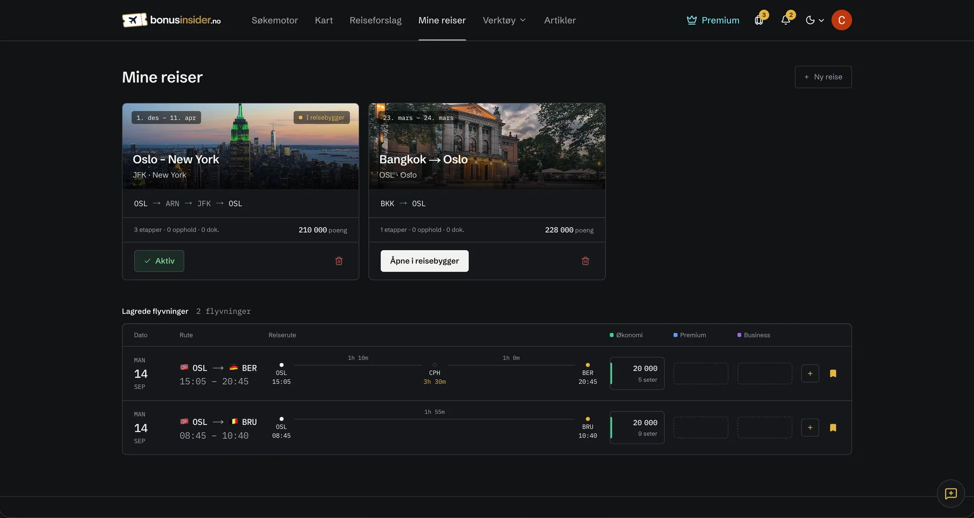Toggle the dark mode moon theme switcher

[x=815, y=20]
